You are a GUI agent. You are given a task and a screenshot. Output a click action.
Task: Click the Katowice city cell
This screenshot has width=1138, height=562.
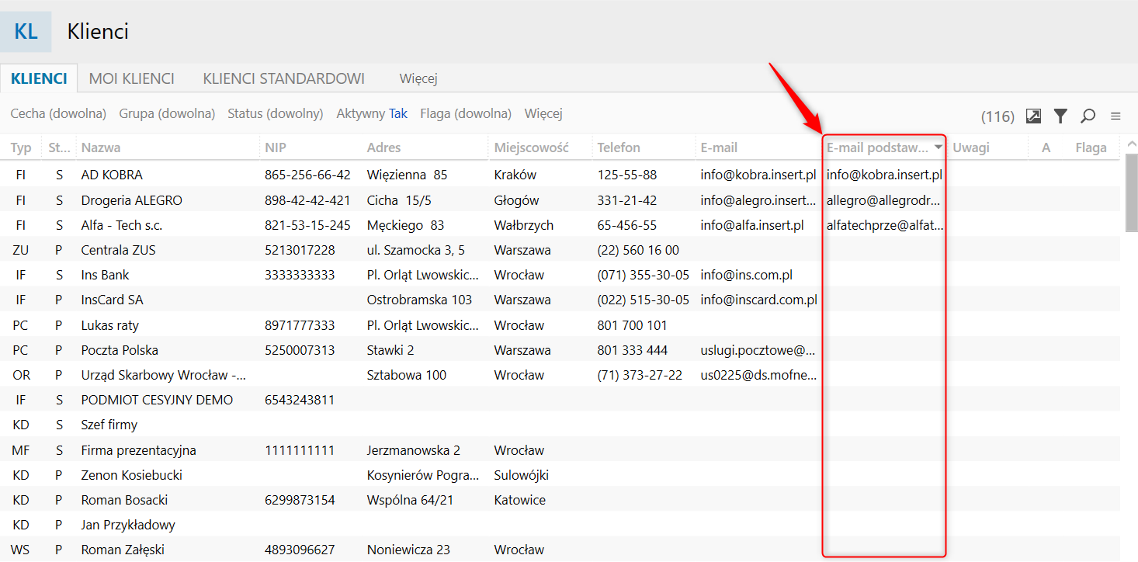pos(520,500)
